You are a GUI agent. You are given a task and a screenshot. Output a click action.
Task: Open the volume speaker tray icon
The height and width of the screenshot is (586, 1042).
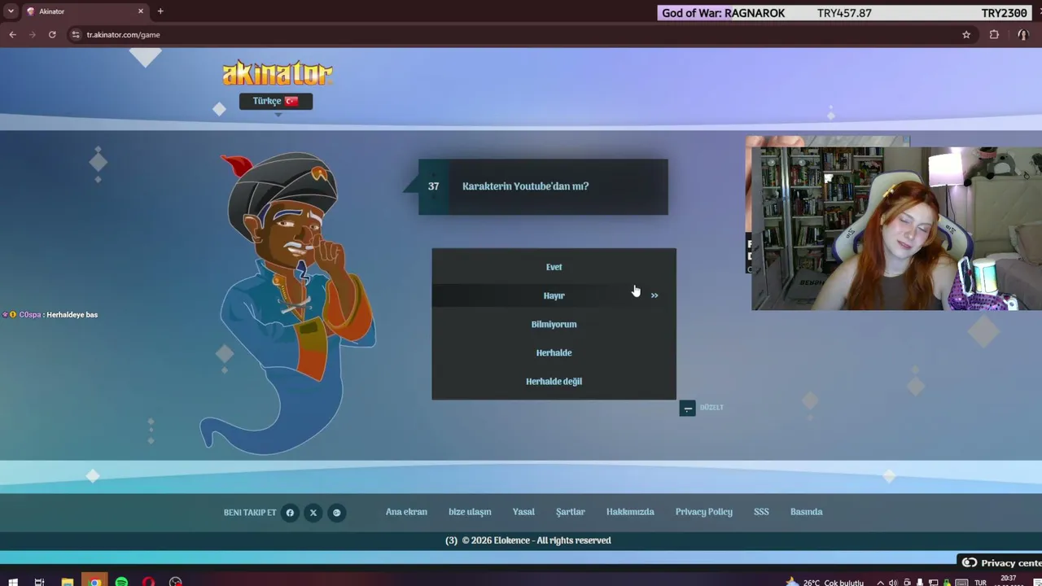click(x=893, y=583)
